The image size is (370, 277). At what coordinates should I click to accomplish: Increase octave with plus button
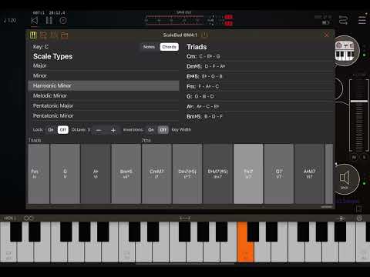click(113, 130)
